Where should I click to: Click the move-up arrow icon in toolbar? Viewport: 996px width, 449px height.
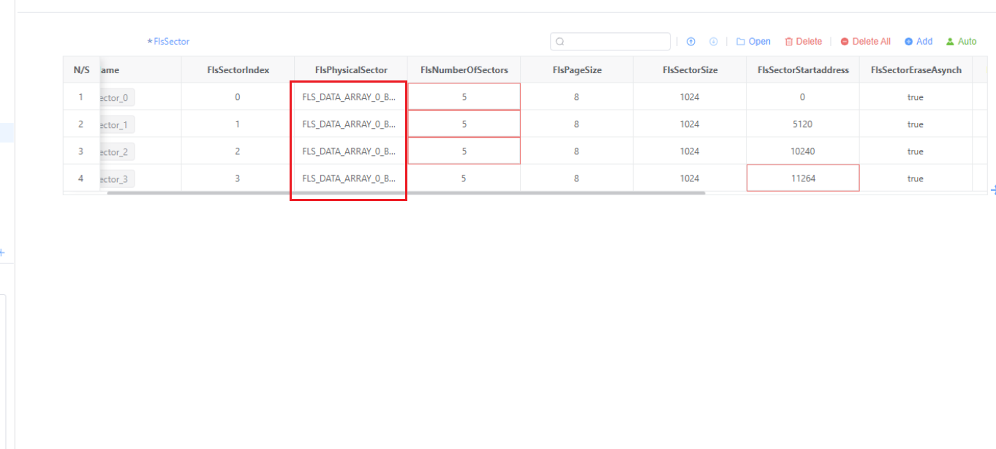(690, 42)
